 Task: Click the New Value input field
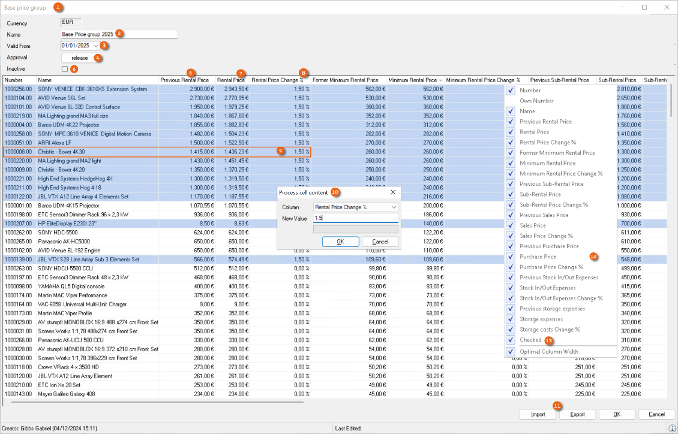pos(355,218)
